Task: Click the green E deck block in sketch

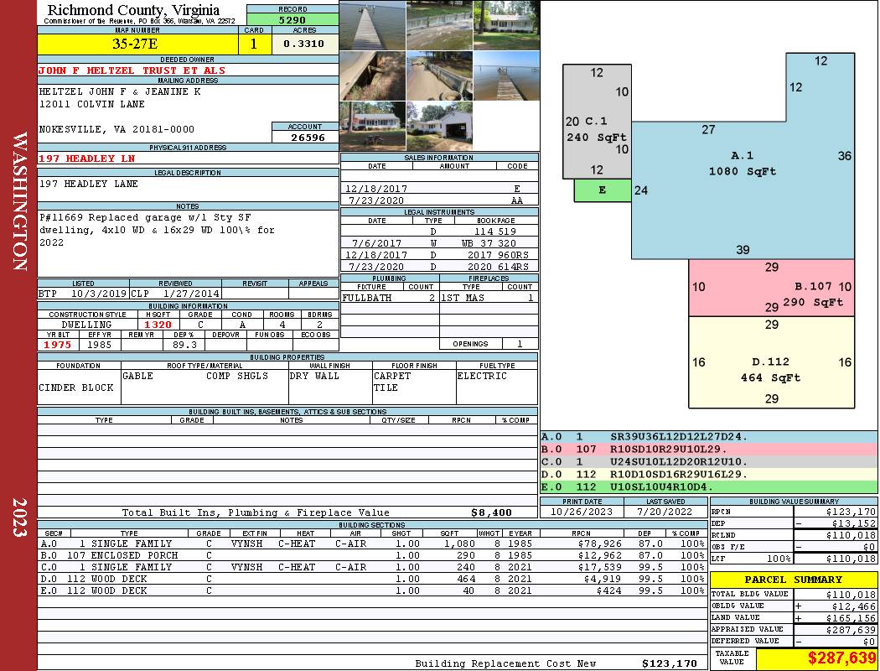Action: tap(603, 190)
